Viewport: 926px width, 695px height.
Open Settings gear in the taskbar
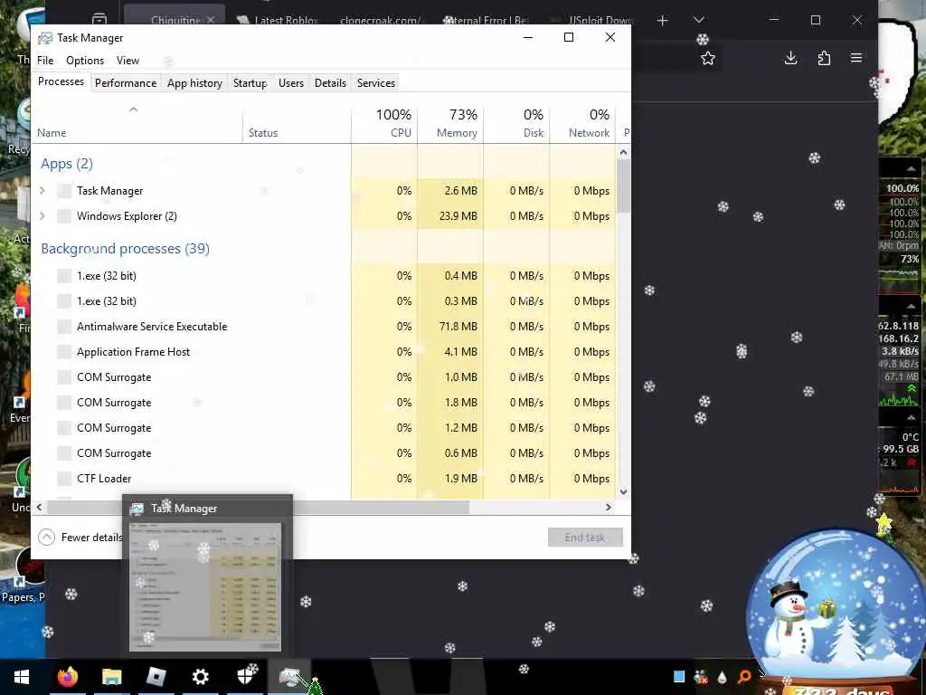pos(200,677)
